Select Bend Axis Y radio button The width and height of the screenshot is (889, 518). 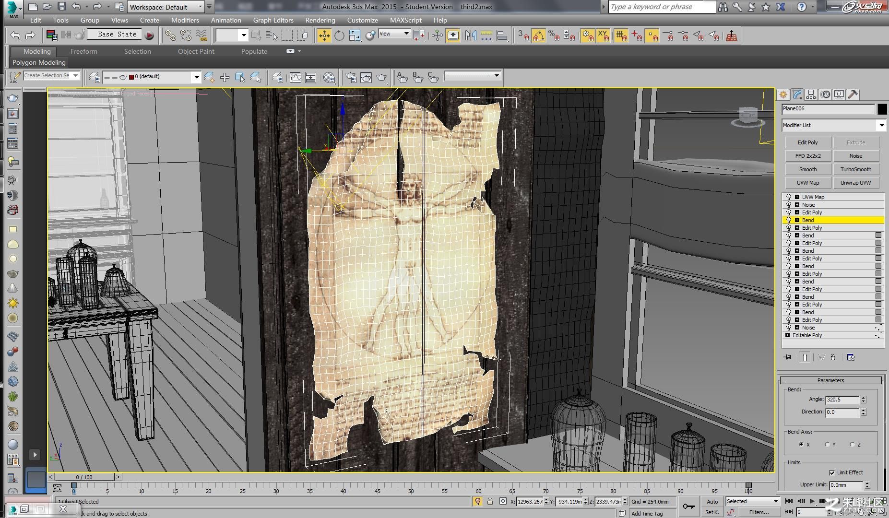coord(827,445)
